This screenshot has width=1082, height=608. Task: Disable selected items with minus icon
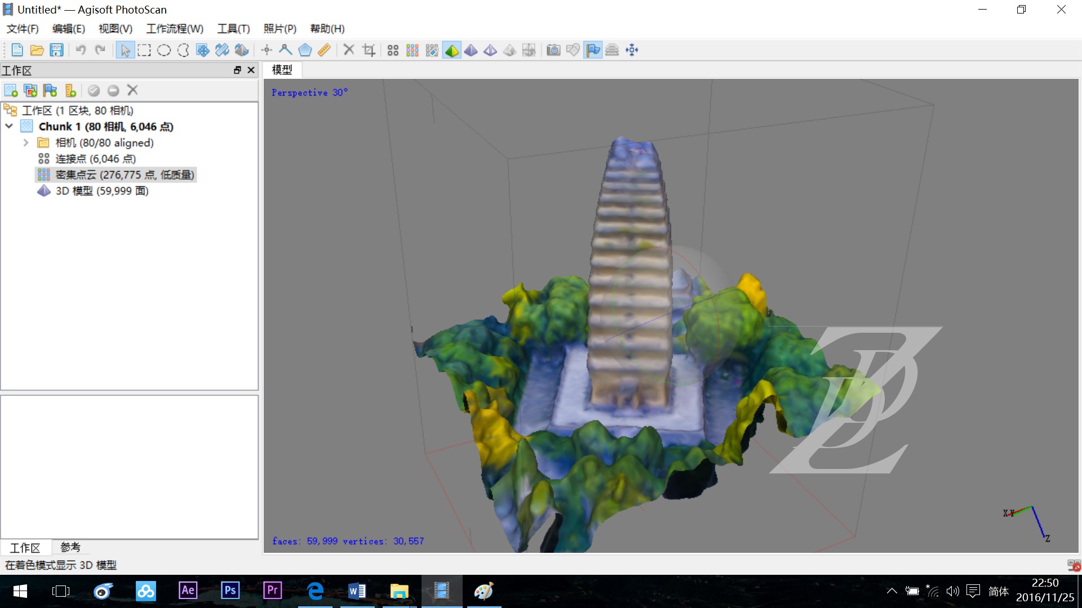tap(113, 91)
